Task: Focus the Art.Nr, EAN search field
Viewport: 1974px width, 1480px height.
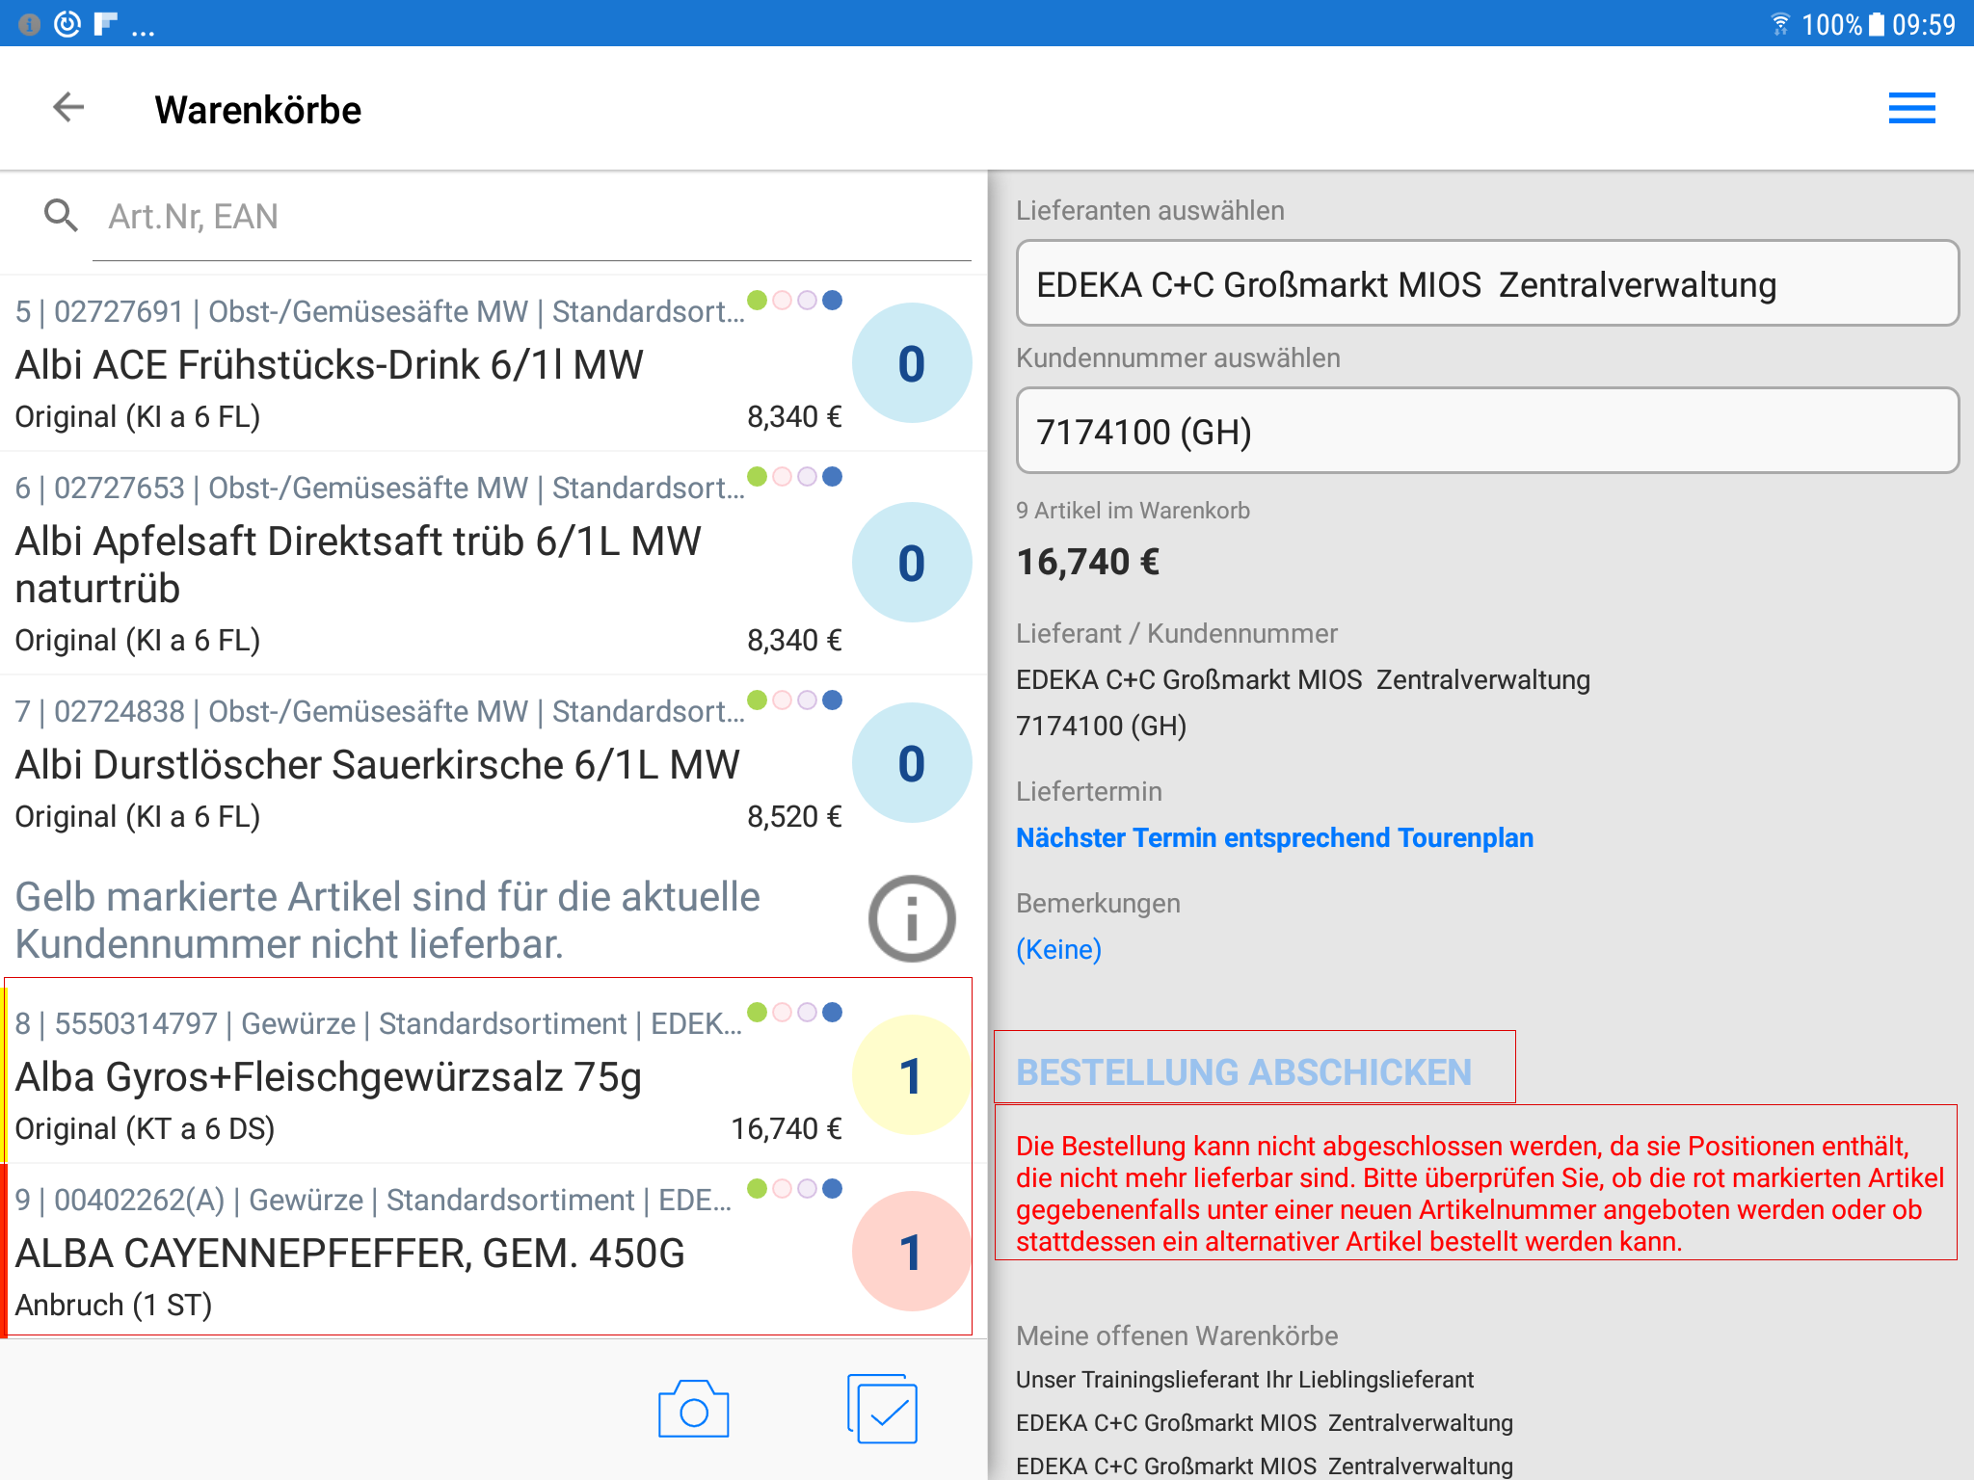Action: pyautogui.click(x=530, y=217)
